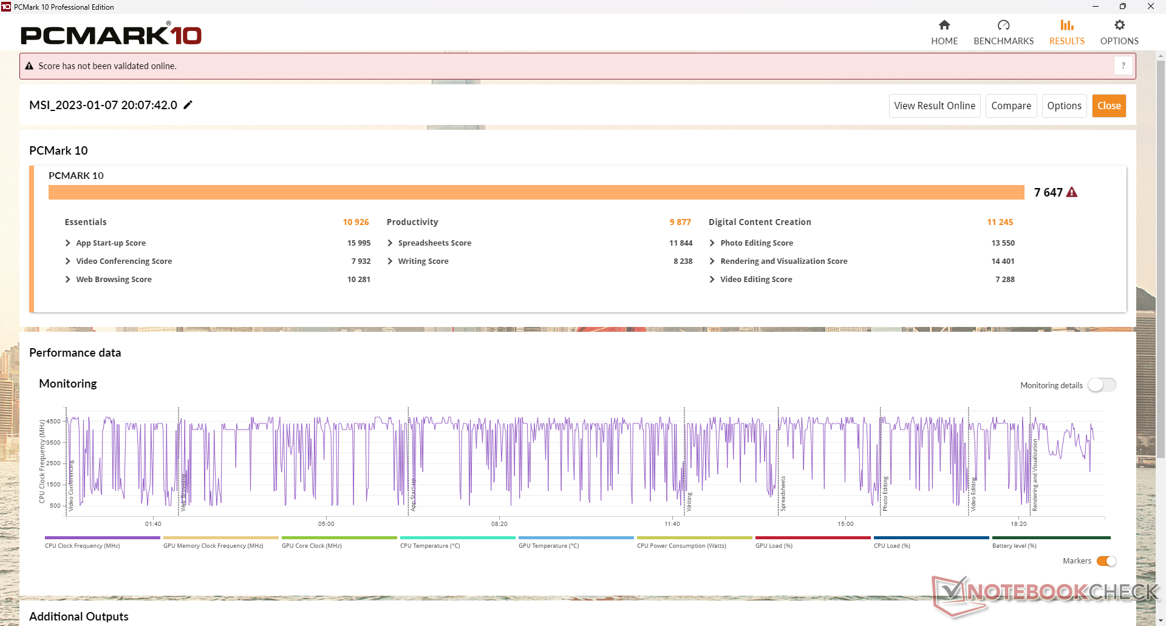Viewport: 1166px width, 626px height.
Task: Click the HOME house icon
Action: coord(944,25)
